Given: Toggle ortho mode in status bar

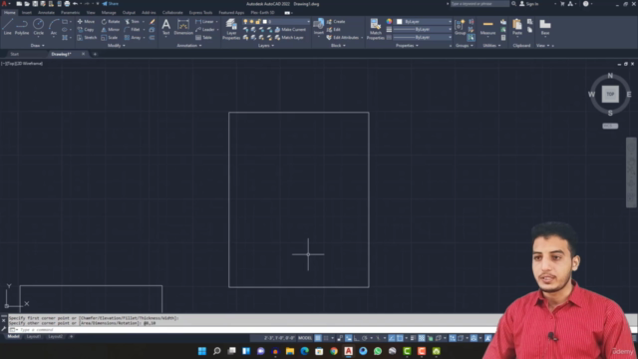Looking at the screenshot, I should pyautogui.click(x=357, y=338).
